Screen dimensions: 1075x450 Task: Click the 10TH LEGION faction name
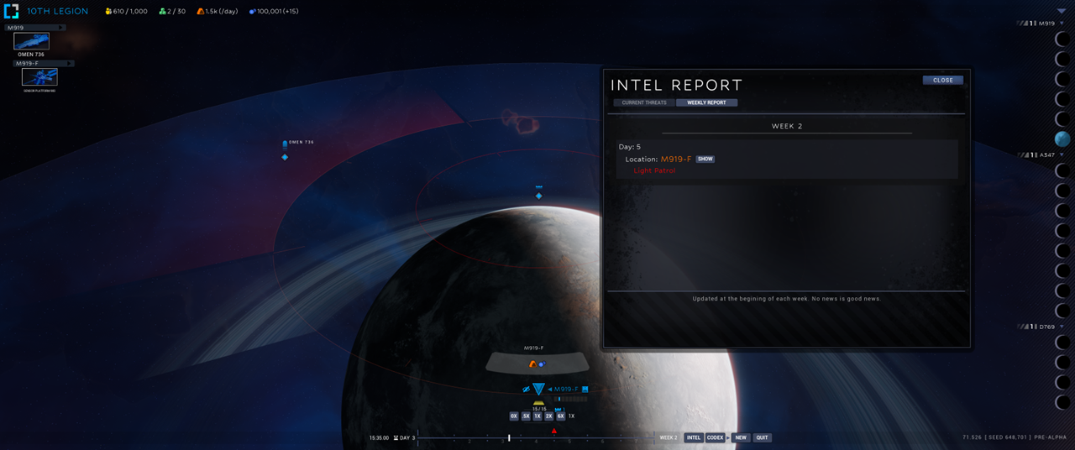[x=58, y=11]
